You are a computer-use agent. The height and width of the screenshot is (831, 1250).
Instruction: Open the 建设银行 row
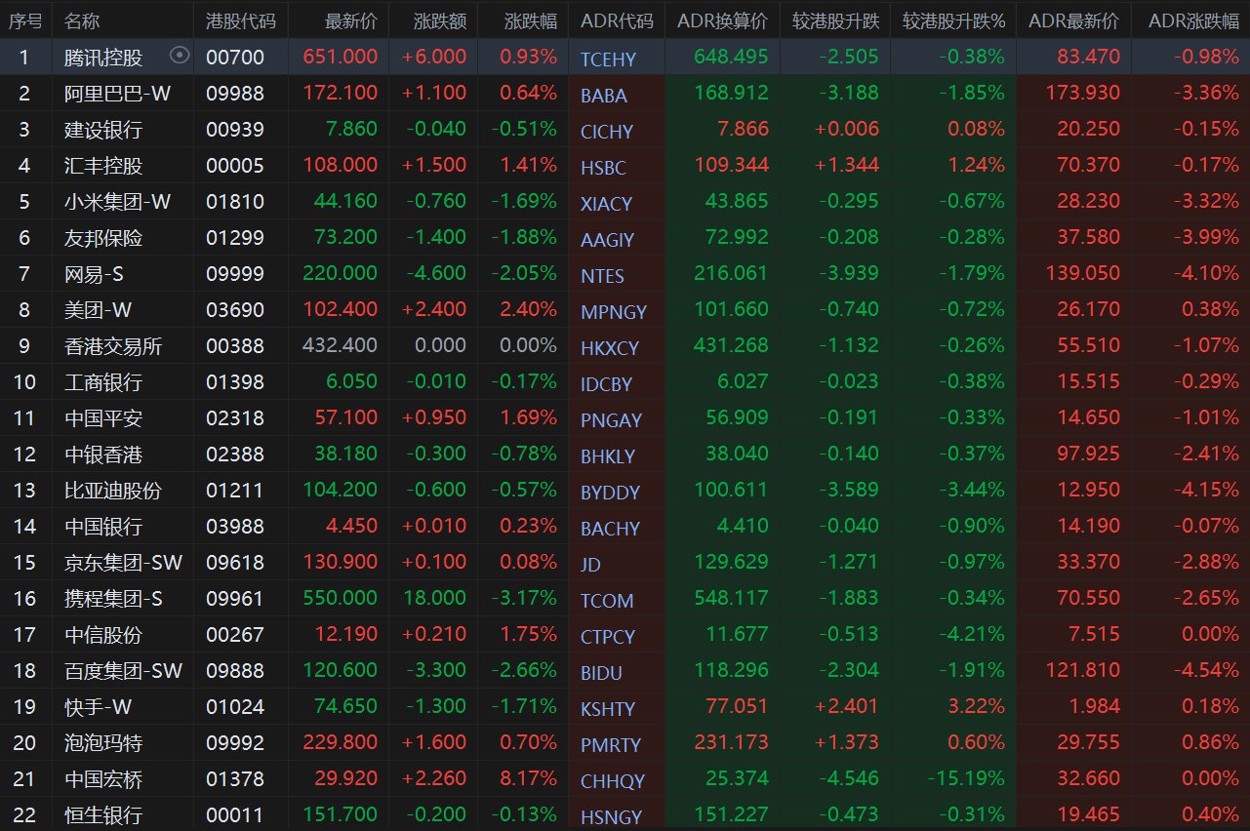pyautogui.click(x=625, y=130)
